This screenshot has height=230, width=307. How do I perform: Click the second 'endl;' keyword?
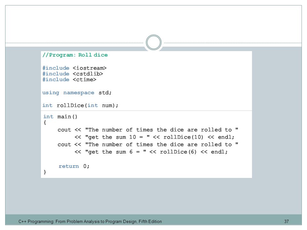coord(219,152)
